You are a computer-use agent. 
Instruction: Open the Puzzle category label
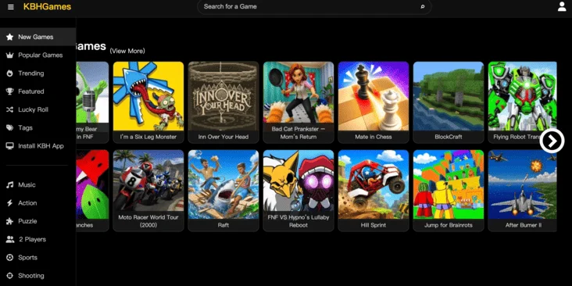[27, 221]
